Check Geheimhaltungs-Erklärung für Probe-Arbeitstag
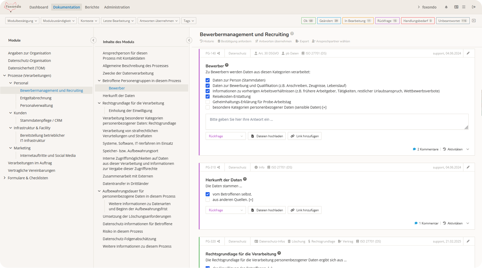Image resolution: width=482 pixels, height=268 pixels. 208,102
